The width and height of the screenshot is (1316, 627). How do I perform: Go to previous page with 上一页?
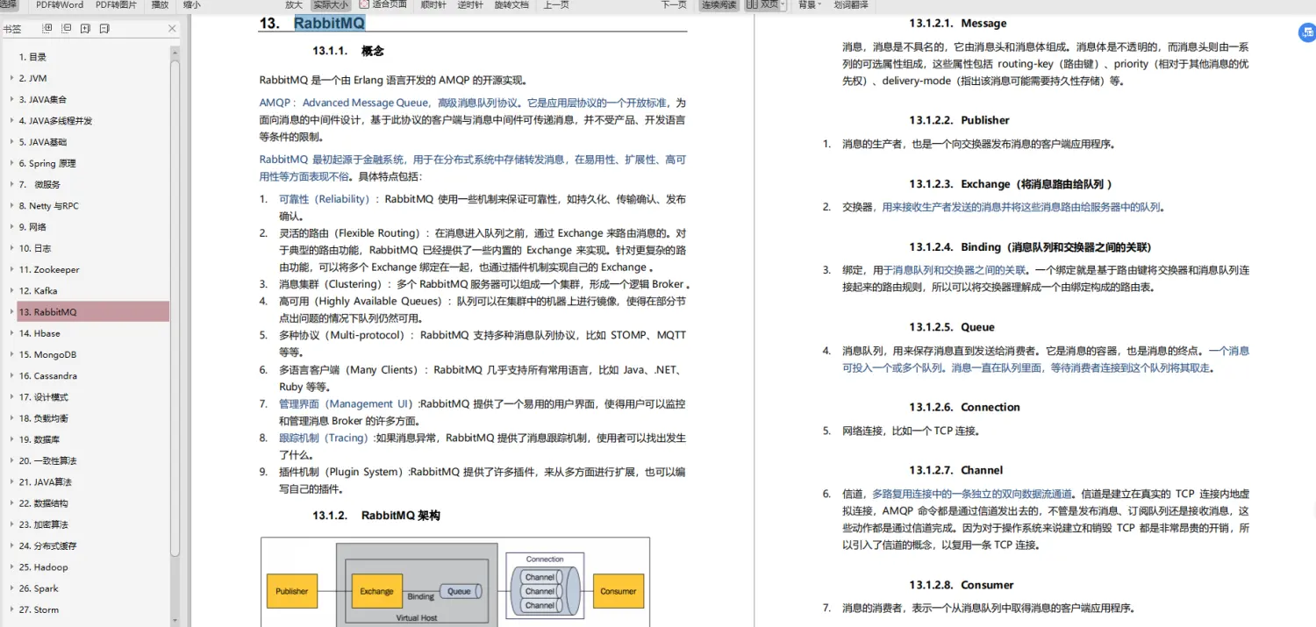(556, 4)
